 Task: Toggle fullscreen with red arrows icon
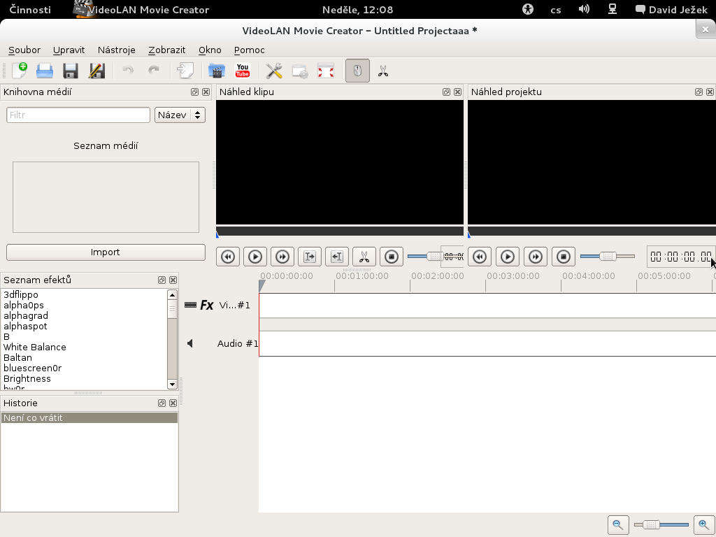click(x=326, y=71)
